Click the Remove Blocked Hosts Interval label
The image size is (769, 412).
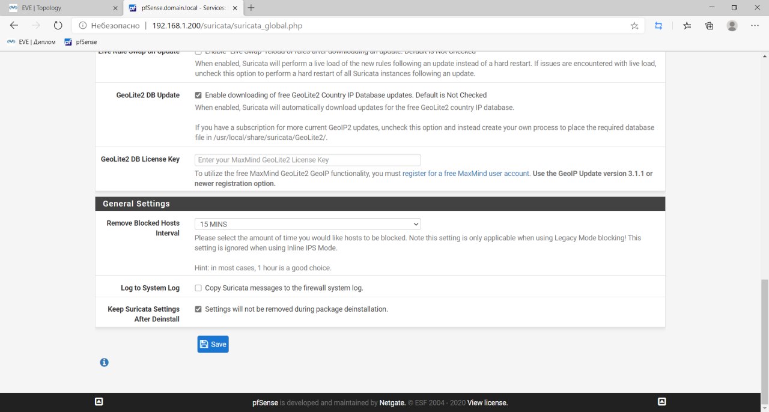[143, 228]
